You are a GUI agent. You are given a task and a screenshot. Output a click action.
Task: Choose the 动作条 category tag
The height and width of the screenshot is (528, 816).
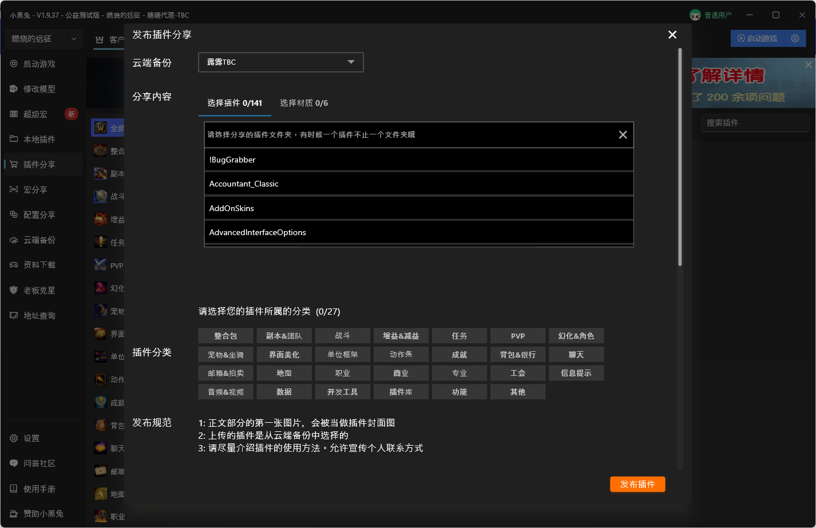[x=401, y=355]
